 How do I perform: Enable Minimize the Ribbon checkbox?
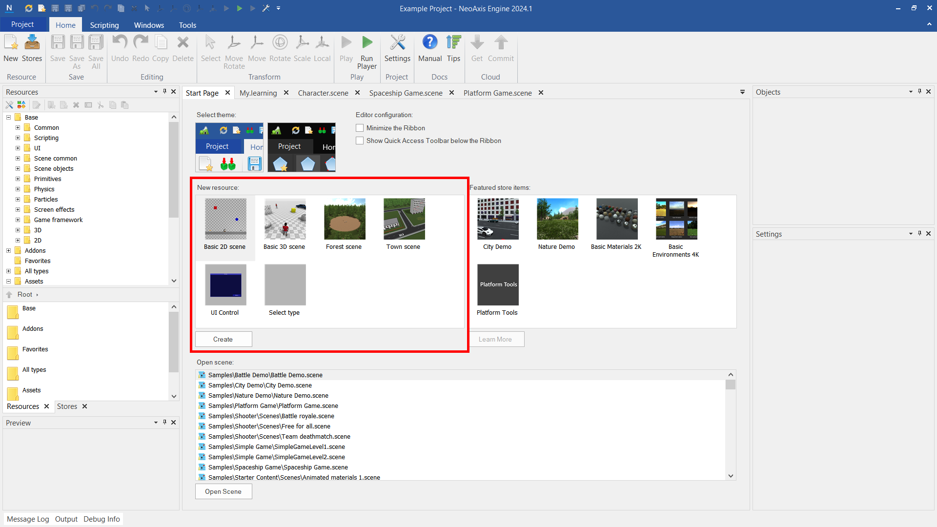360,128
